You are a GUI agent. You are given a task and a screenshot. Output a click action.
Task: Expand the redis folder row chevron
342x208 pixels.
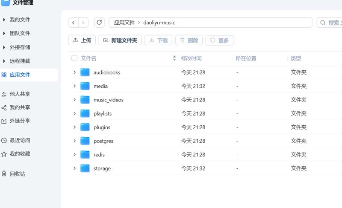coord(74,155)
